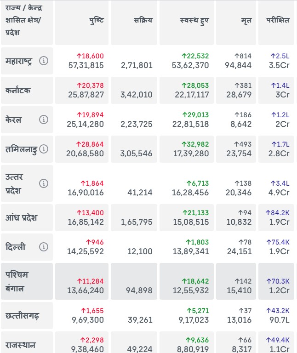Click दिल्ली tested value 1.9Cr
The height and width of the screenshot is (353, 297).
click(279, 251)
